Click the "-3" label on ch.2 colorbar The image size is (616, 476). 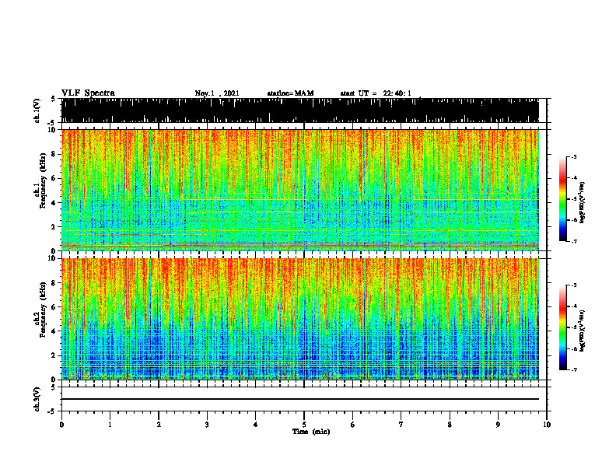574,285
